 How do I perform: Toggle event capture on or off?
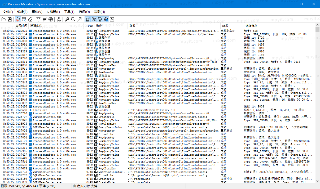pos(18,19)
